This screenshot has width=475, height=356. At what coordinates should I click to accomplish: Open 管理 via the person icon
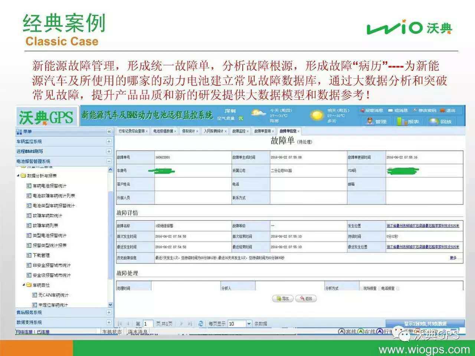tap(370, 121)
